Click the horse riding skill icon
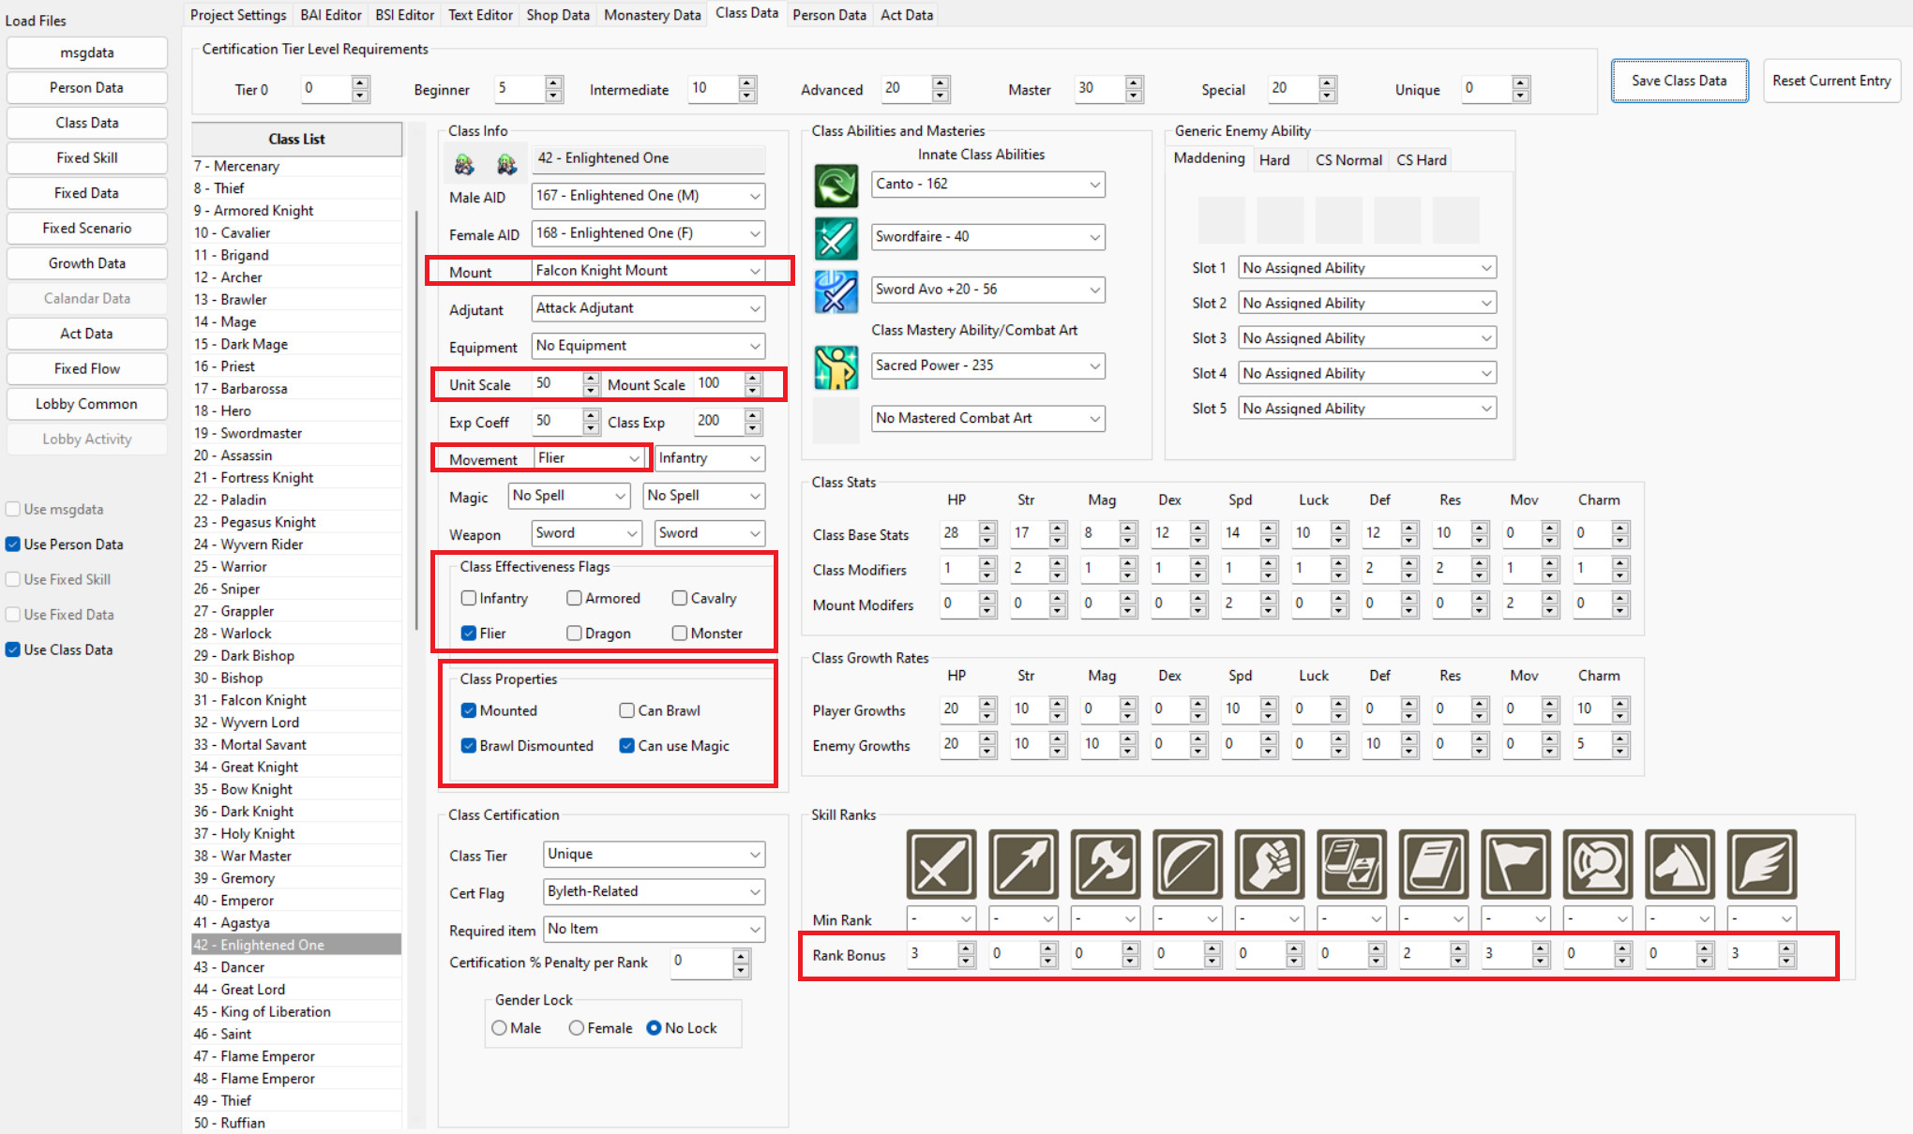The height and width of the screenshot is (1134, 1913). (x=1680, y=863)
